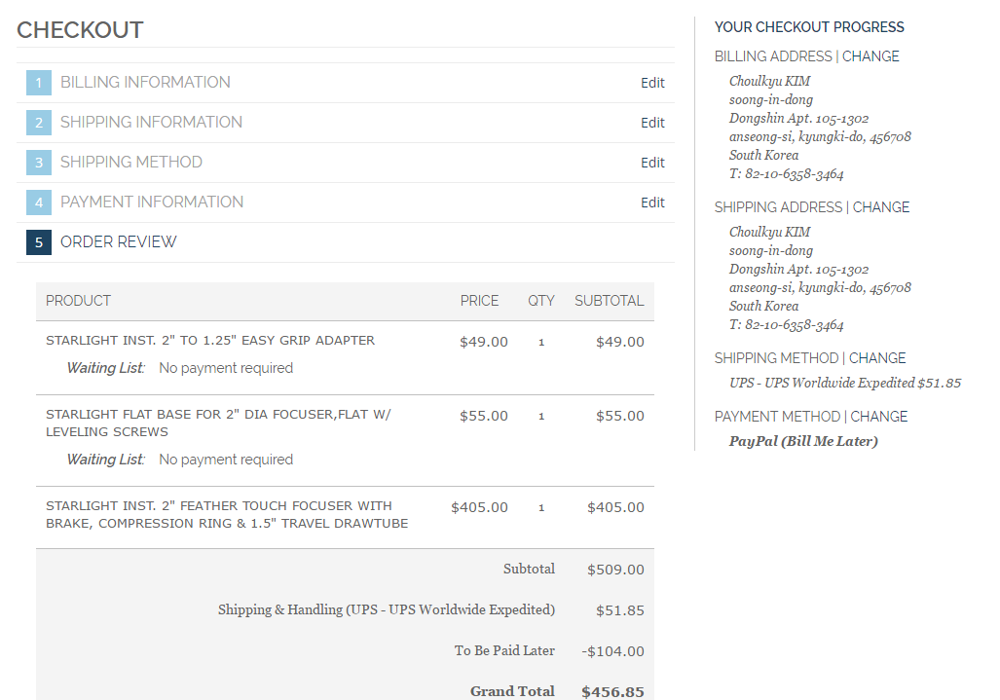This screenshot has height=700, width=1000.
Task: Click the step 1 number badge
Action: (39, 83)
